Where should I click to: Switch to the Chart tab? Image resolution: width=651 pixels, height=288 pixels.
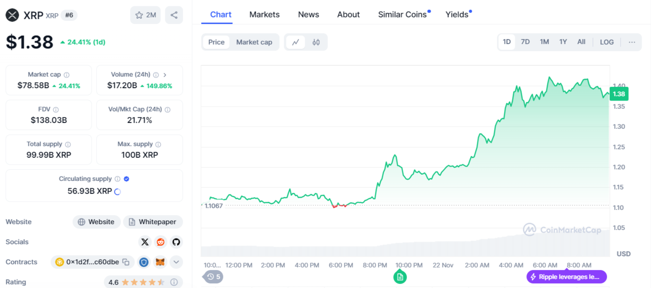click(x=221, y=15)
